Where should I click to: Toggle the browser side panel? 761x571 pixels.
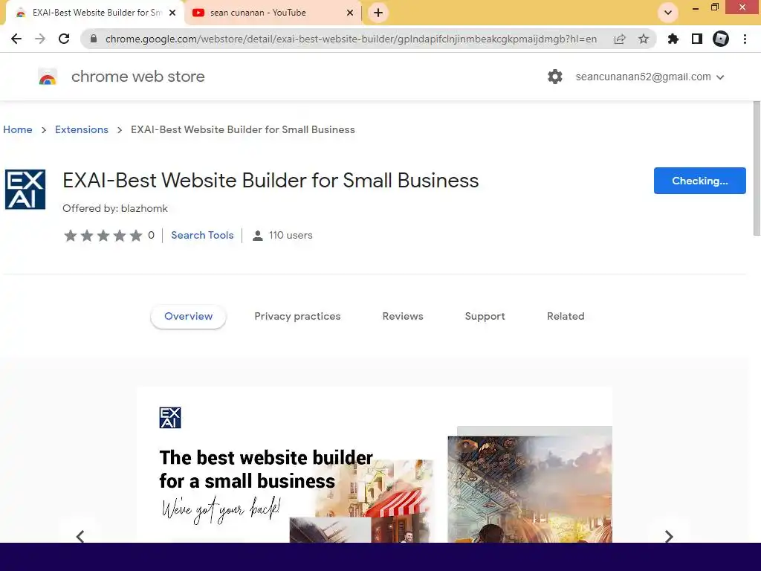pos(697,39)
